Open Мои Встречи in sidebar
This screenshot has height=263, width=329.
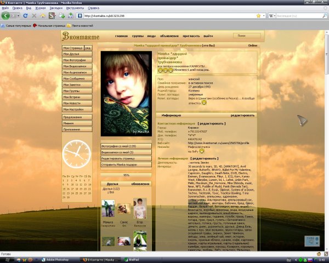(x=77, y=97)
